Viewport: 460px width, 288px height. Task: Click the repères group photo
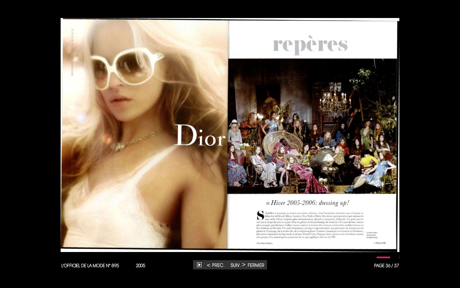(x=312, y=126)
